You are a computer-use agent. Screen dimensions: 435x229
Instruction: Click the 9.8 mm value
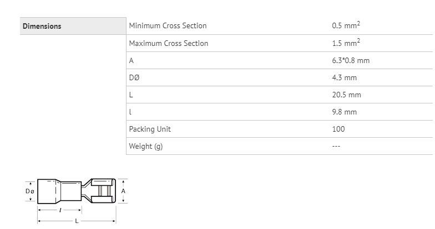[344, 112]
